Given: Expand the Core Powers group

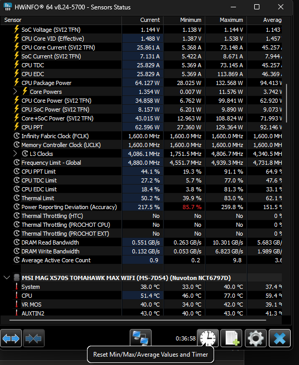Looking at the screenshot, I should click(x=15, y=91).
